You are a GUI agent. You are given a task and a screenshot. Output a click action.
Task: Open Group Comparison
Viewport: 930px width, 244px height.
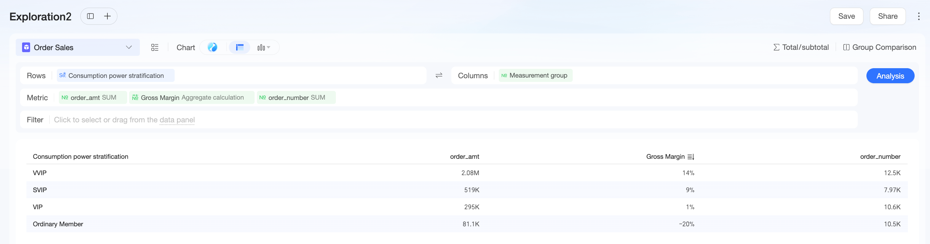pyautogui.click(x=879, y=47)
